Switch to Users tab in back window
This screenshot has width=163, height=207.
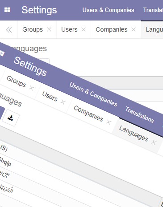(69, 29)
